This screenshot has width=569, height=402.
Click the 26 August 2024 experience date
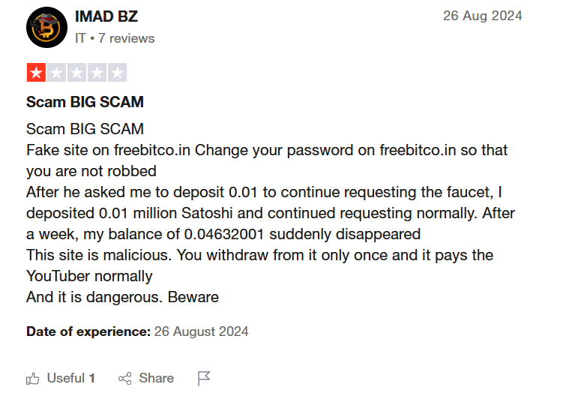(202, 331)
